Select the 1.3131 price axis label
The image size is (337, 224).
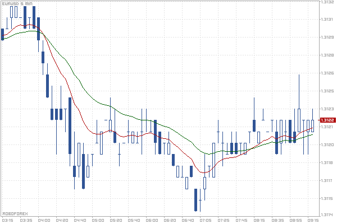[327, 19]
